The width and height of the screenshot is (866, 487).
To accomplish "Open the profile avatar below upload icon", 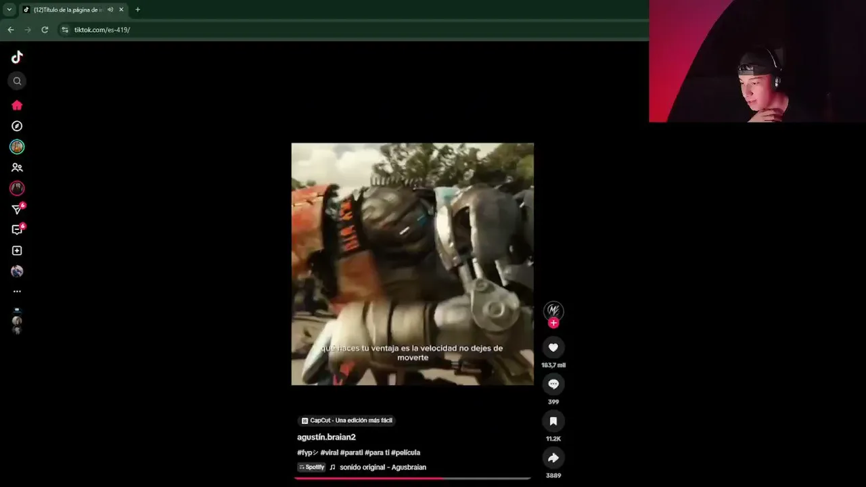I will 17,271.
